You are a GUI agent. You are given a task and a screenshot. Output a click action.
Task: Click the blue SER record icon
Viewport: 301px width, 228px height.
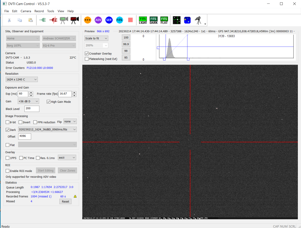pyautogui.click(x=109, y=20)
